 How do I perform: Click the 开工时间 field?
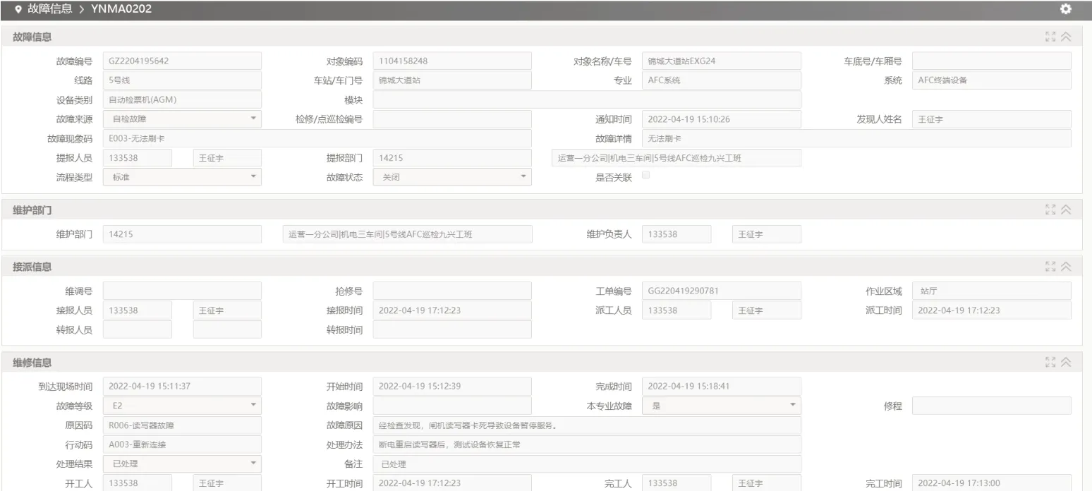tap(452, 483)
